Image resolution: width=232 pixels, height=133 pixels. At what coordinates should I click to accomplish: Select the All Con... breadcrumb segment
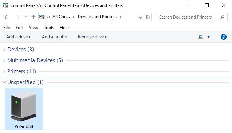61,17
